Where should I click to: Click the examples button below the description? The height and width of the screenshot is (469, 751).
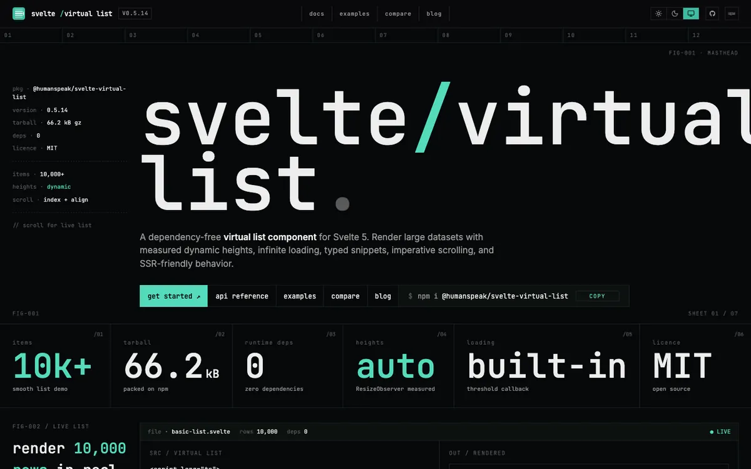tap(300, 296)
